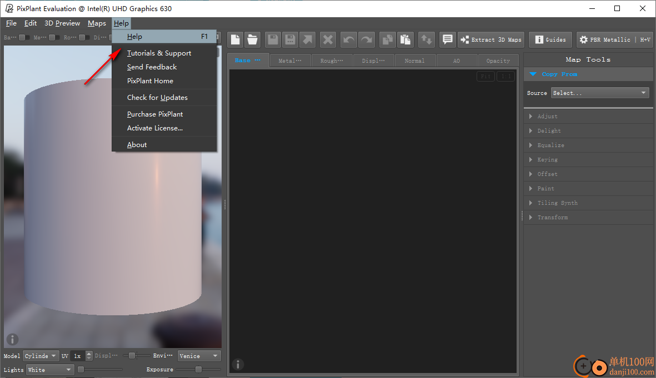Switch to the Opacity map tab
This screenshot has width=656, height=378.
click(x=498, y=61)
